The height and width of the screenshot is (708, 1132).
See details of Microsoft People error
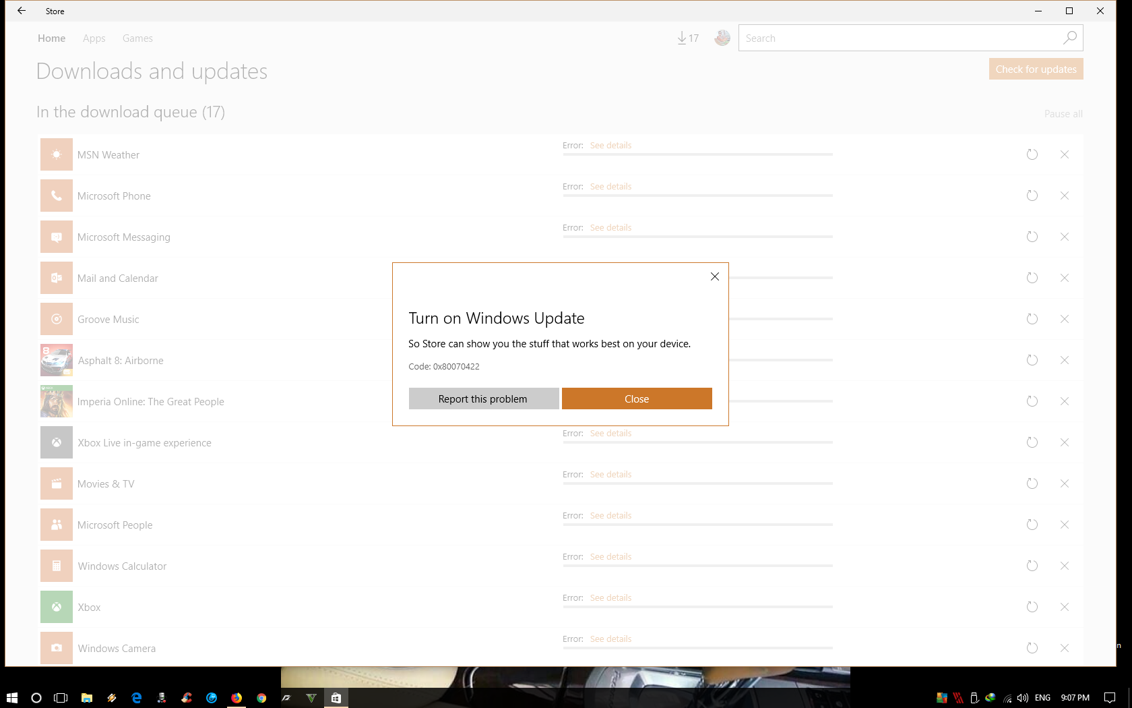coord(610,516)
